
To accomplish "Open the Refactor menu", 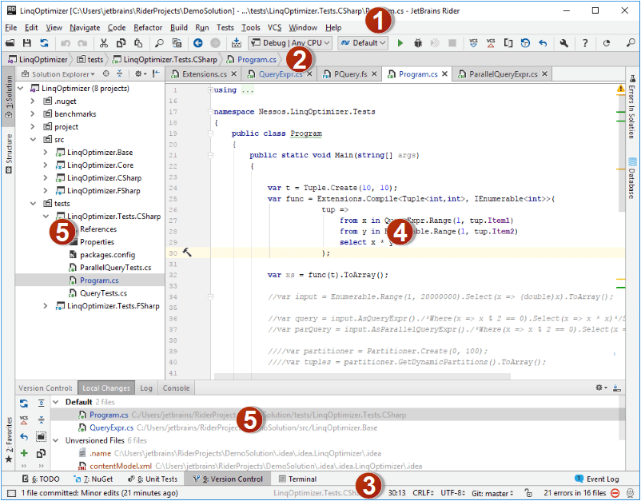I will [148, 27].
